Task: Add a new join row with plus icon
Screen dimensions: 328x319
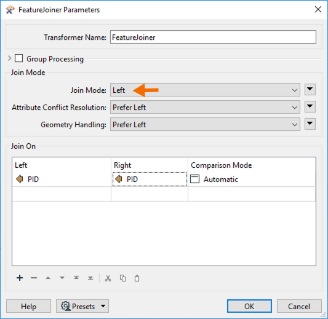Action: [x=20, y=278]
